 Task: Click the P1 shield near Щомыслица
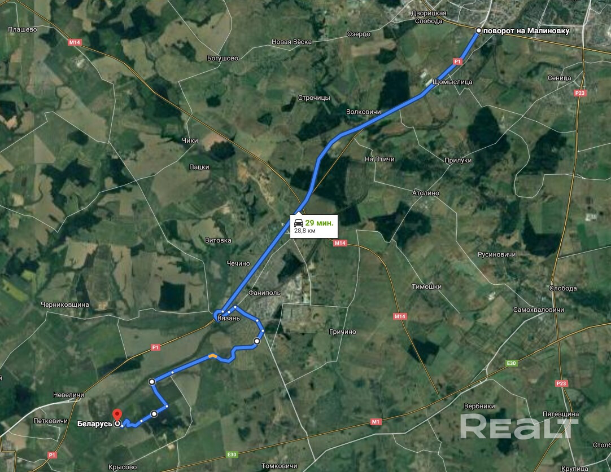[x=457, y=61]
